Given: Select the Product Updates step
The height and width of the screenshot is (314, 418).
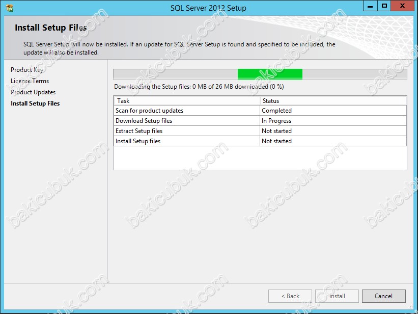Looking at the screenshot, I should 33,92.
